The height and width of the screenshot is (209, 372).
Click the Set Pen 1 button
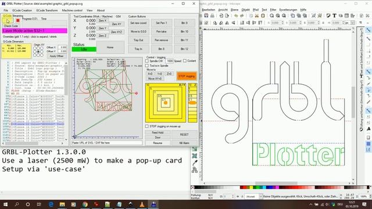(162, 23)
